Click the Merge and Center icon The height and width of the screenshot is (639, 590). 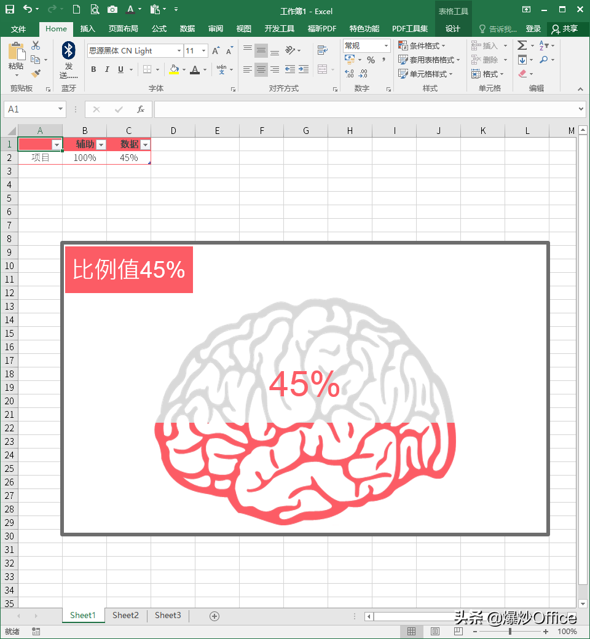click(323, 69)
